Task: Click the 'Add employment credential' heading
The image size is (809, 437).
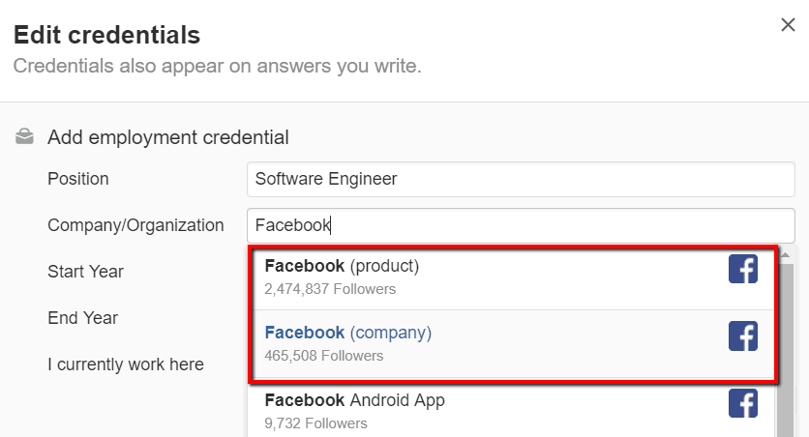Action: click(168, 137)
